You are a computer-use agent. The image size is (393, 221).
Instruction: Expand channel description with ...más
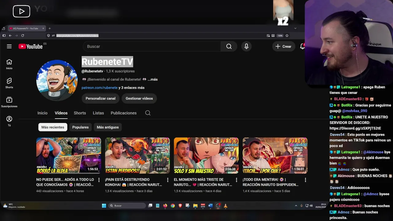[x=153, y=79]
